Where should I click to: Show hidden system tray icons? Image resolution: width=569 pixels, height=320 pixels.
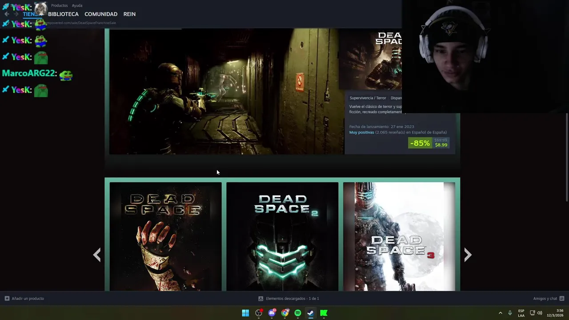coord(500,313)
